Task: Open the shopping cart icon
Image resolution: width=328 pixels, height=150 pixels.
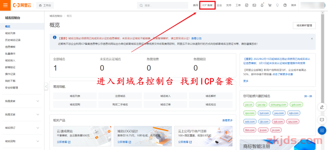Action: tap(270, 5)
